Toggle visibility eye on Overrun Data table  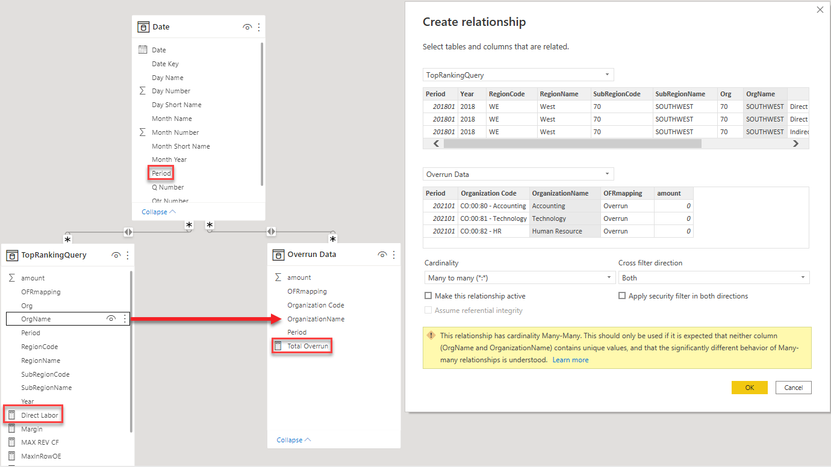pyautogui.click(x=382, y=255)
